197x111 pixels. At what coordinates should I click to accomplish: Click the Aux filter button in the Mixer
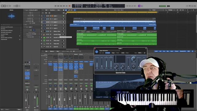[164, 51]
